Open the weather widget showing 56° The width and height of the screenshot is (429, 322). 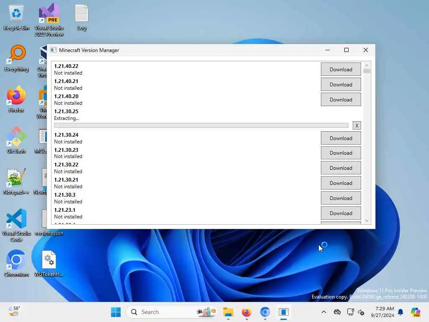pos(14,312)
